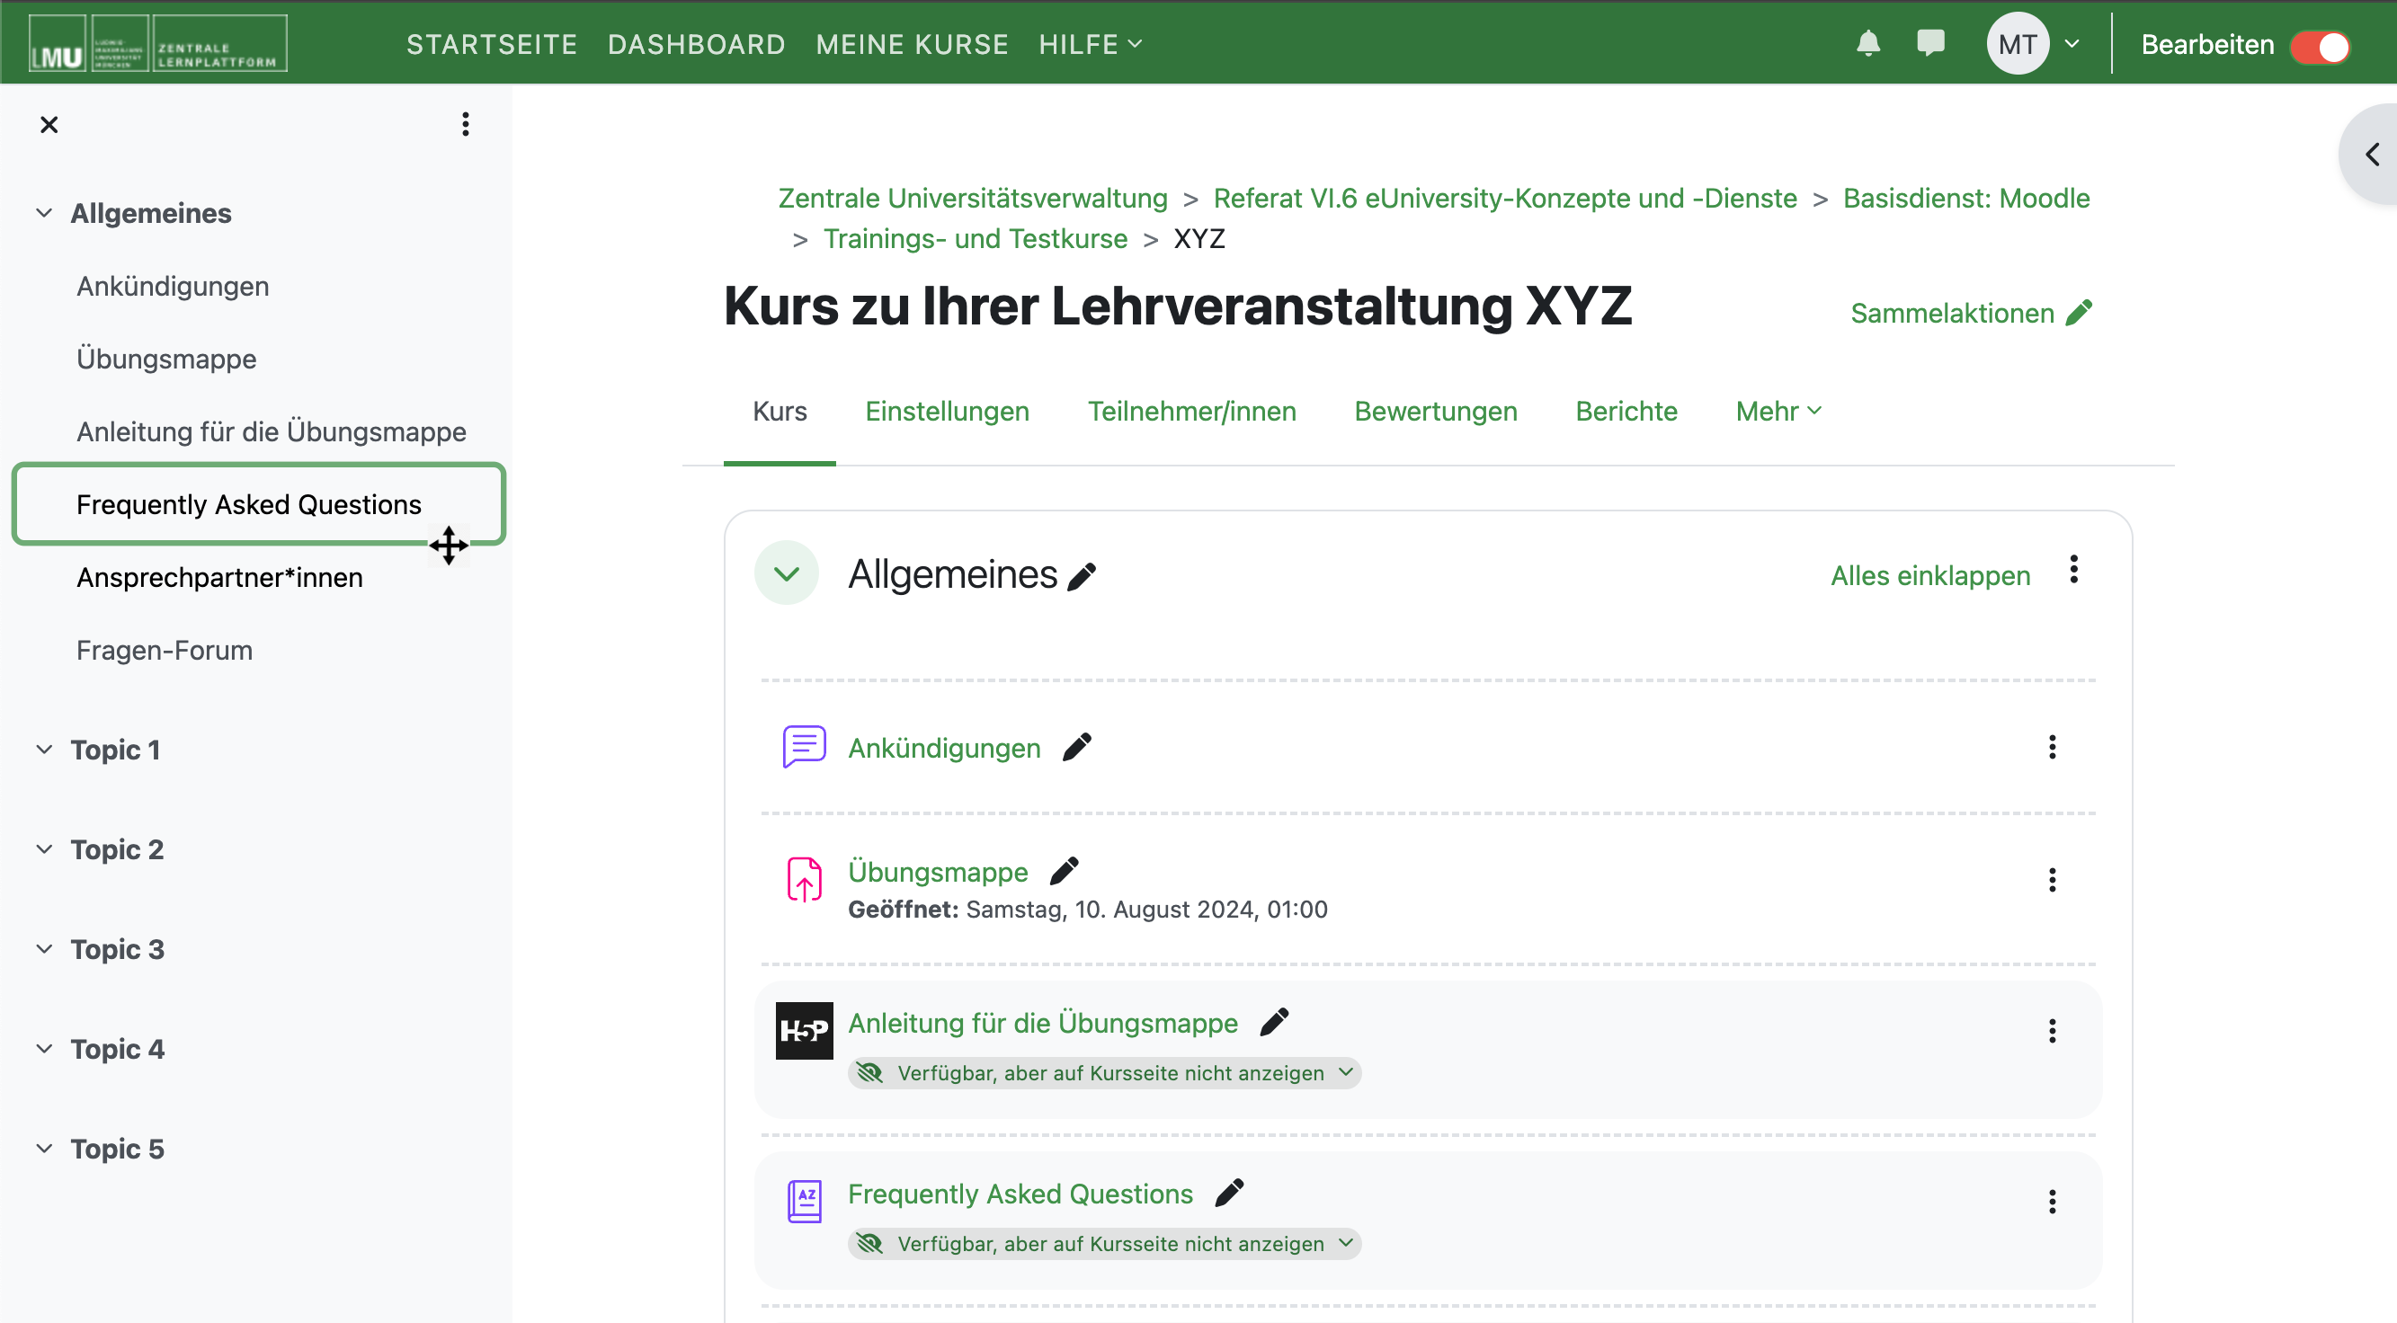Click the Ankündigungen forum icon
Image resolution: width=2397 pixels, height=1323 pixels.
[x=804, y=746]
